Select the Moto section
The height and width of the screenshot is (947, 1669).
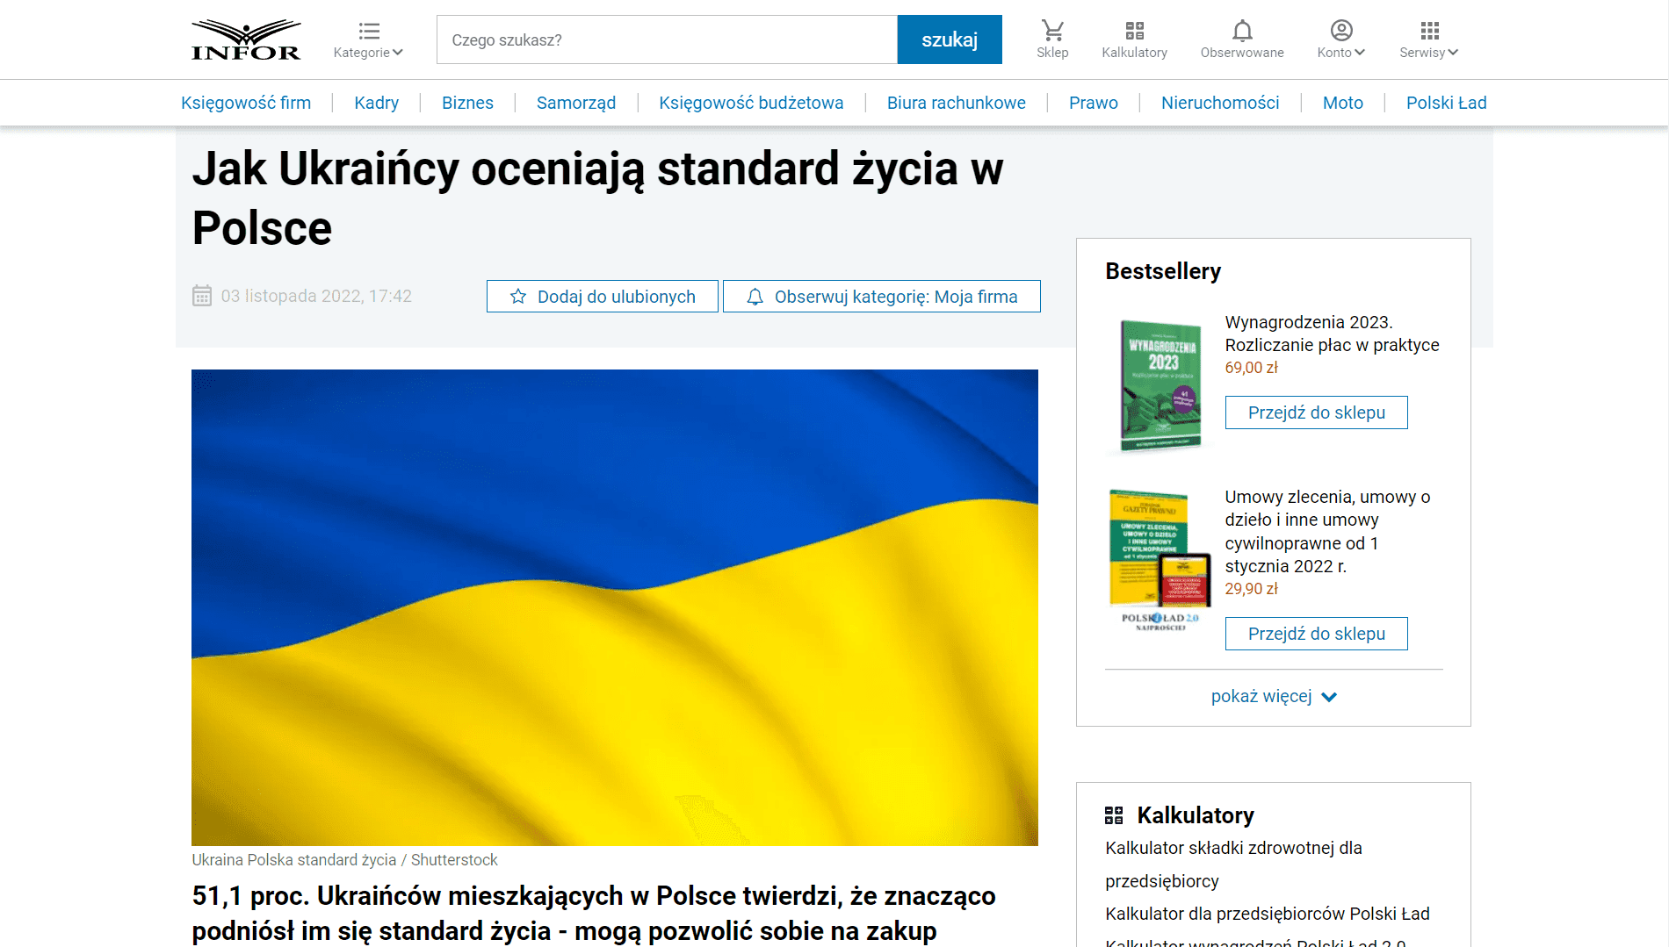click(1343, 103)
